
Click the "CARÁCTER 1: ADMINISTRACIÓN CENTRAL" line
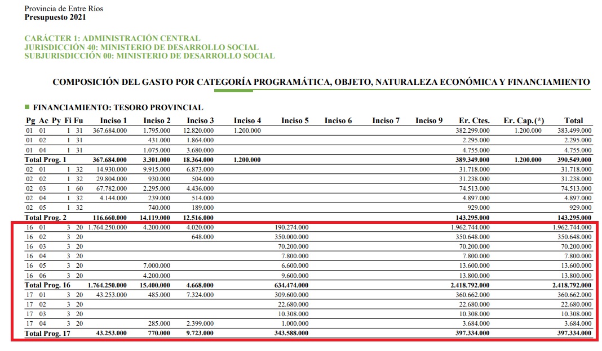point(112,39)
